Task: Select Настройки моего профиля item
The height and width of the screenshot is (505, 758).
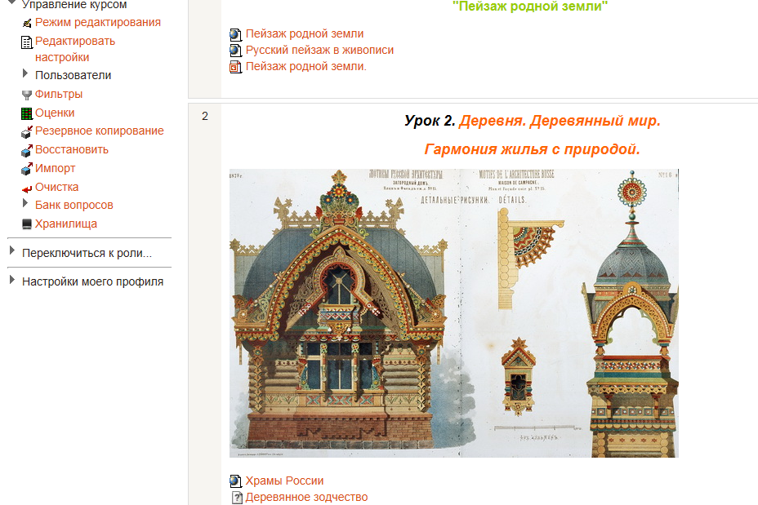Action: coord(93,282)
